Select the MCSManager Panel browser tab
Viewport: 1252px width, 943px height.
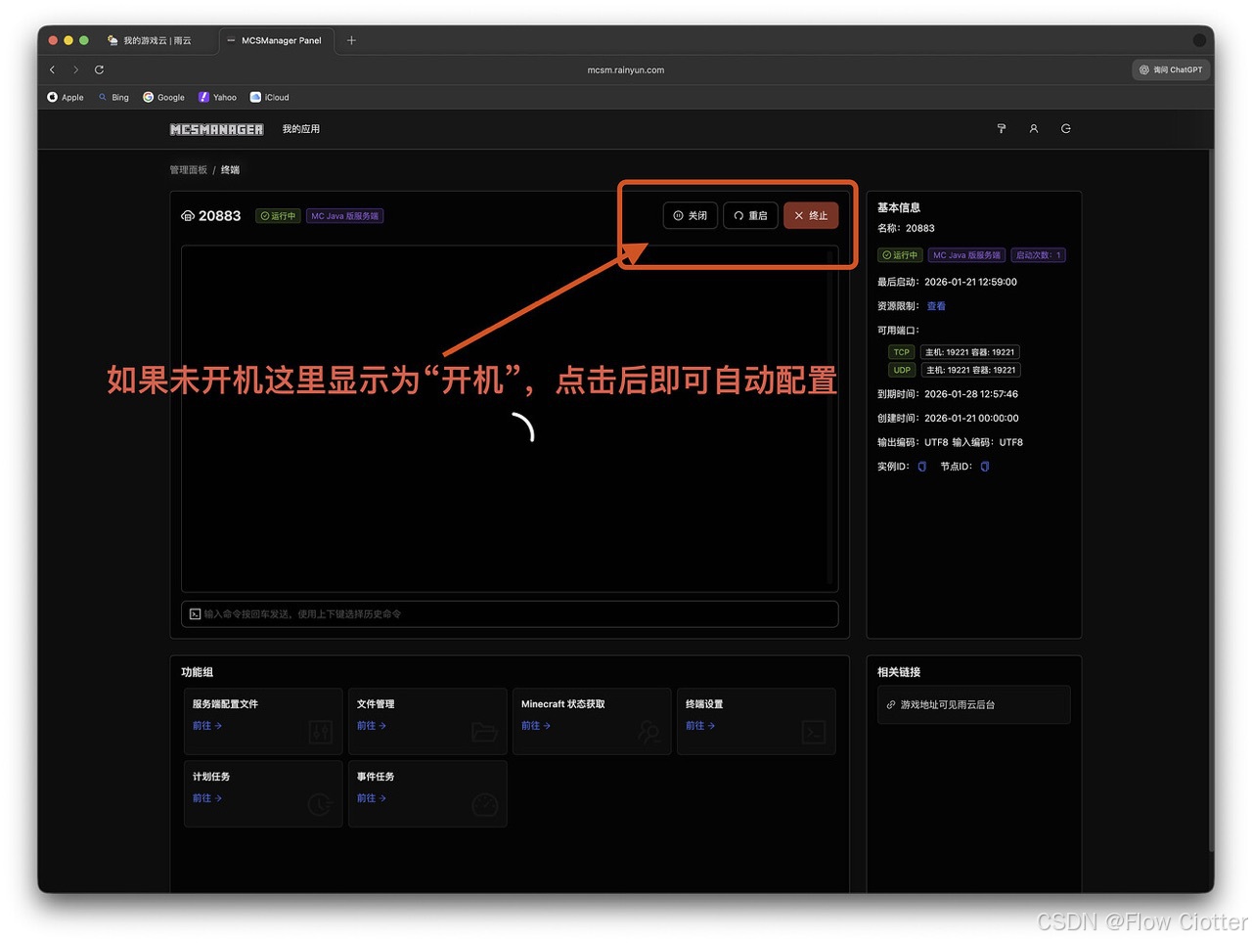[275, 40]
